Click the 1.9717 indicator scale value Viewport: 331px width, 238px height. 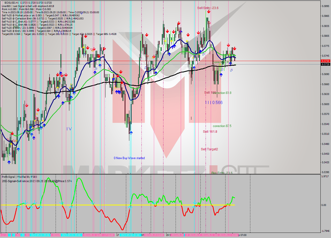pos(325,176)
